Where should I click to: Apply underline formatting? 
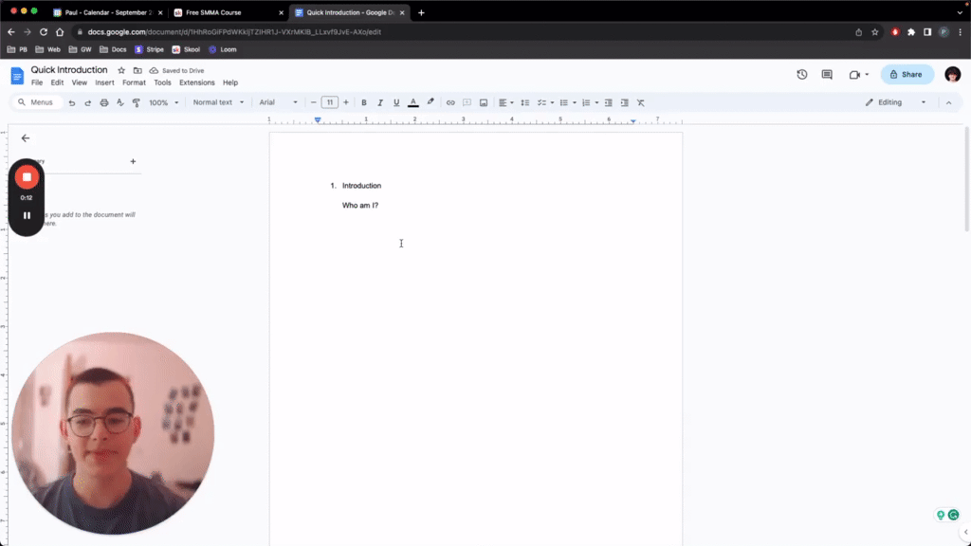pos(395,102)
